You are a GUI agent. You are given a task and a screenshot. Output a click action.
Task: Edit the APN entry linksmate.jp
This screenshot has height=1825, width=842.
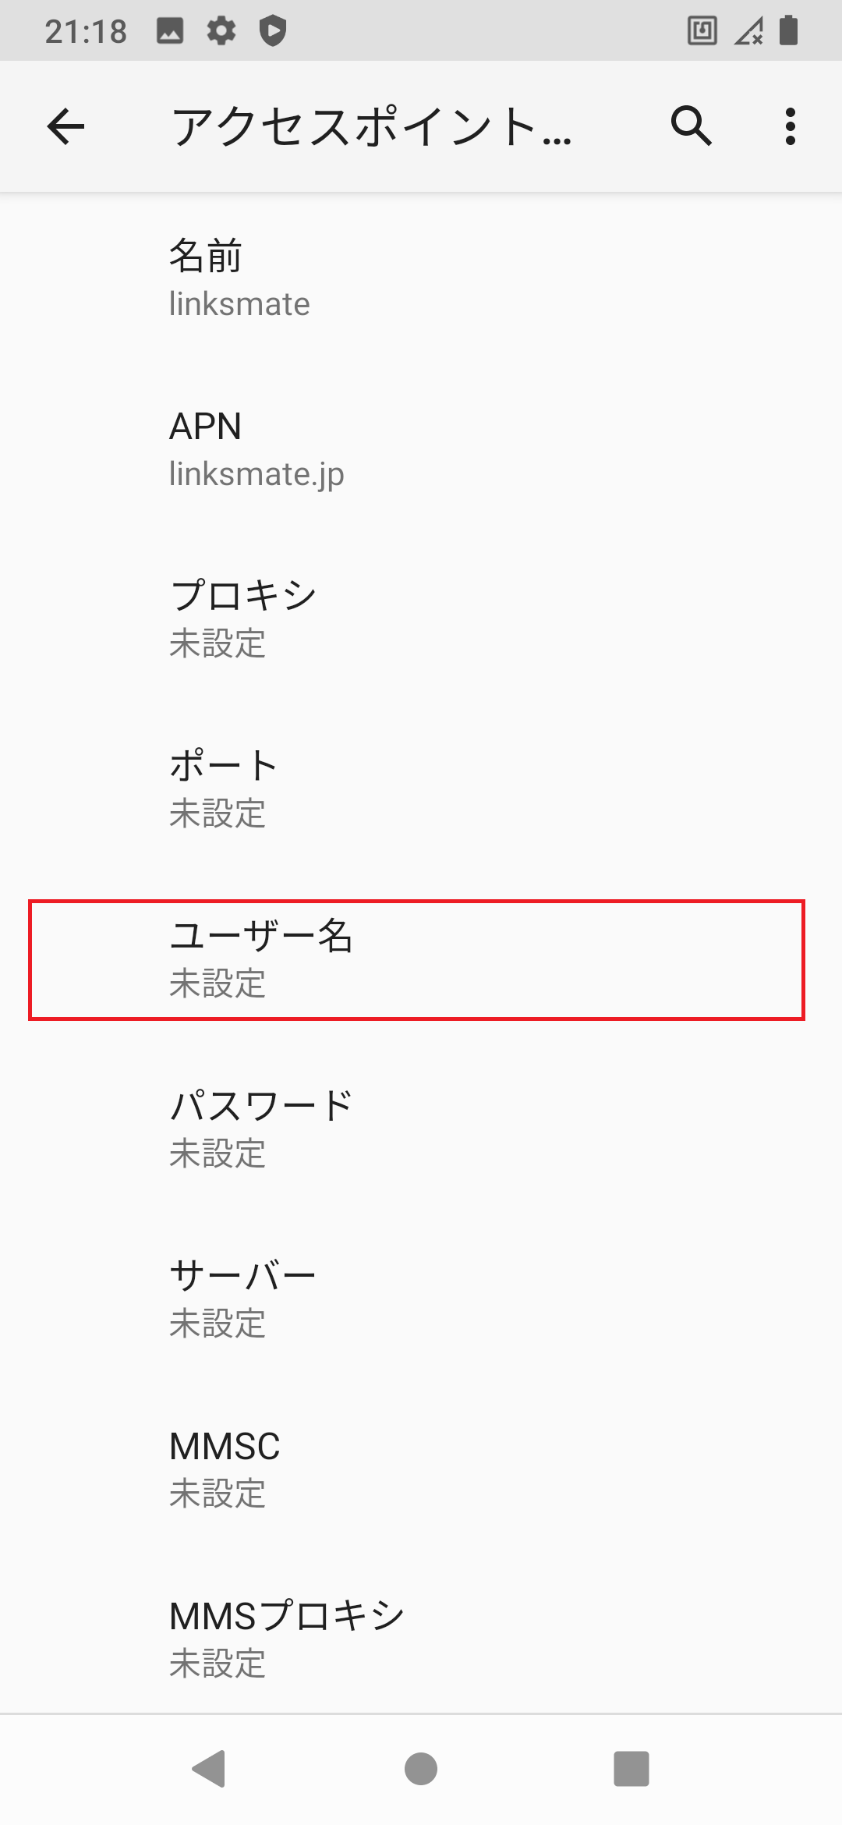tap(421, 448)
